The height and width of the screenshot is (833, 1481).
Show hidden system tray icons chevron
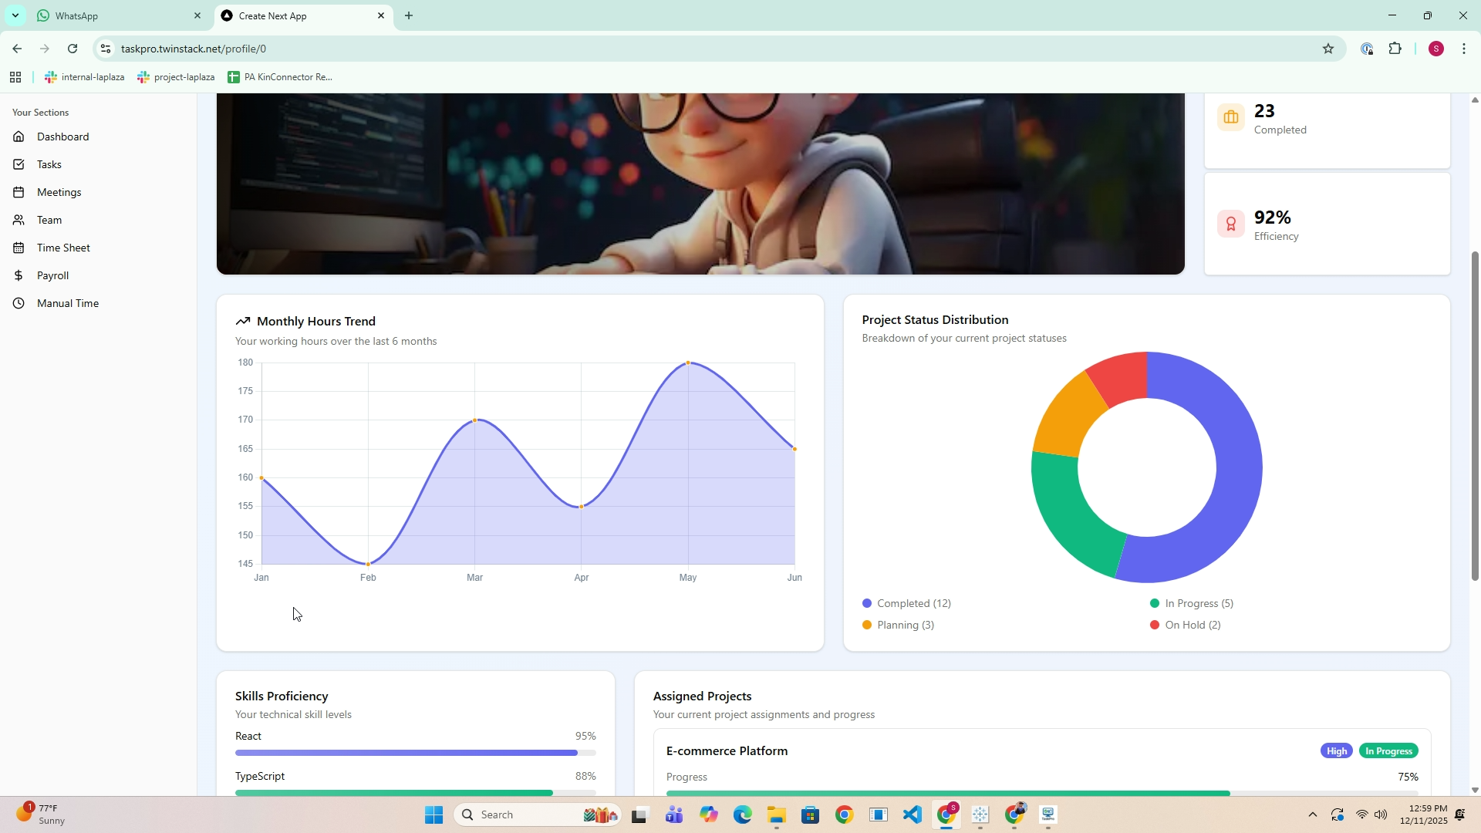1312,814
